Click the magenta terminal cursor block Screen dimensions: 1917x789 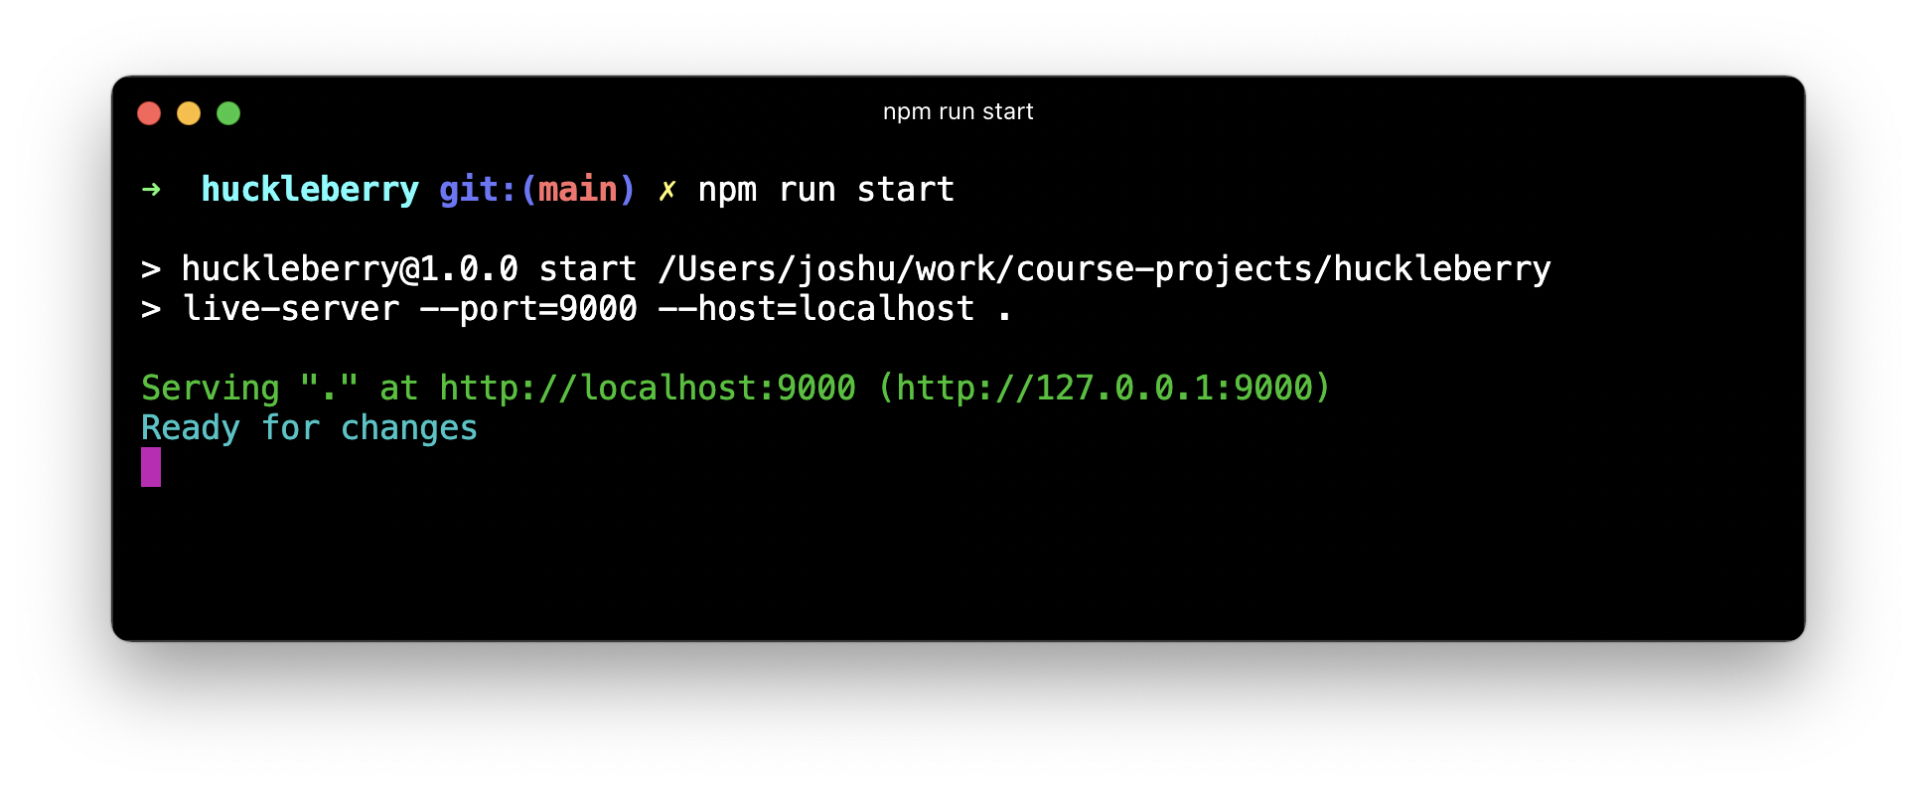point(151,467)
